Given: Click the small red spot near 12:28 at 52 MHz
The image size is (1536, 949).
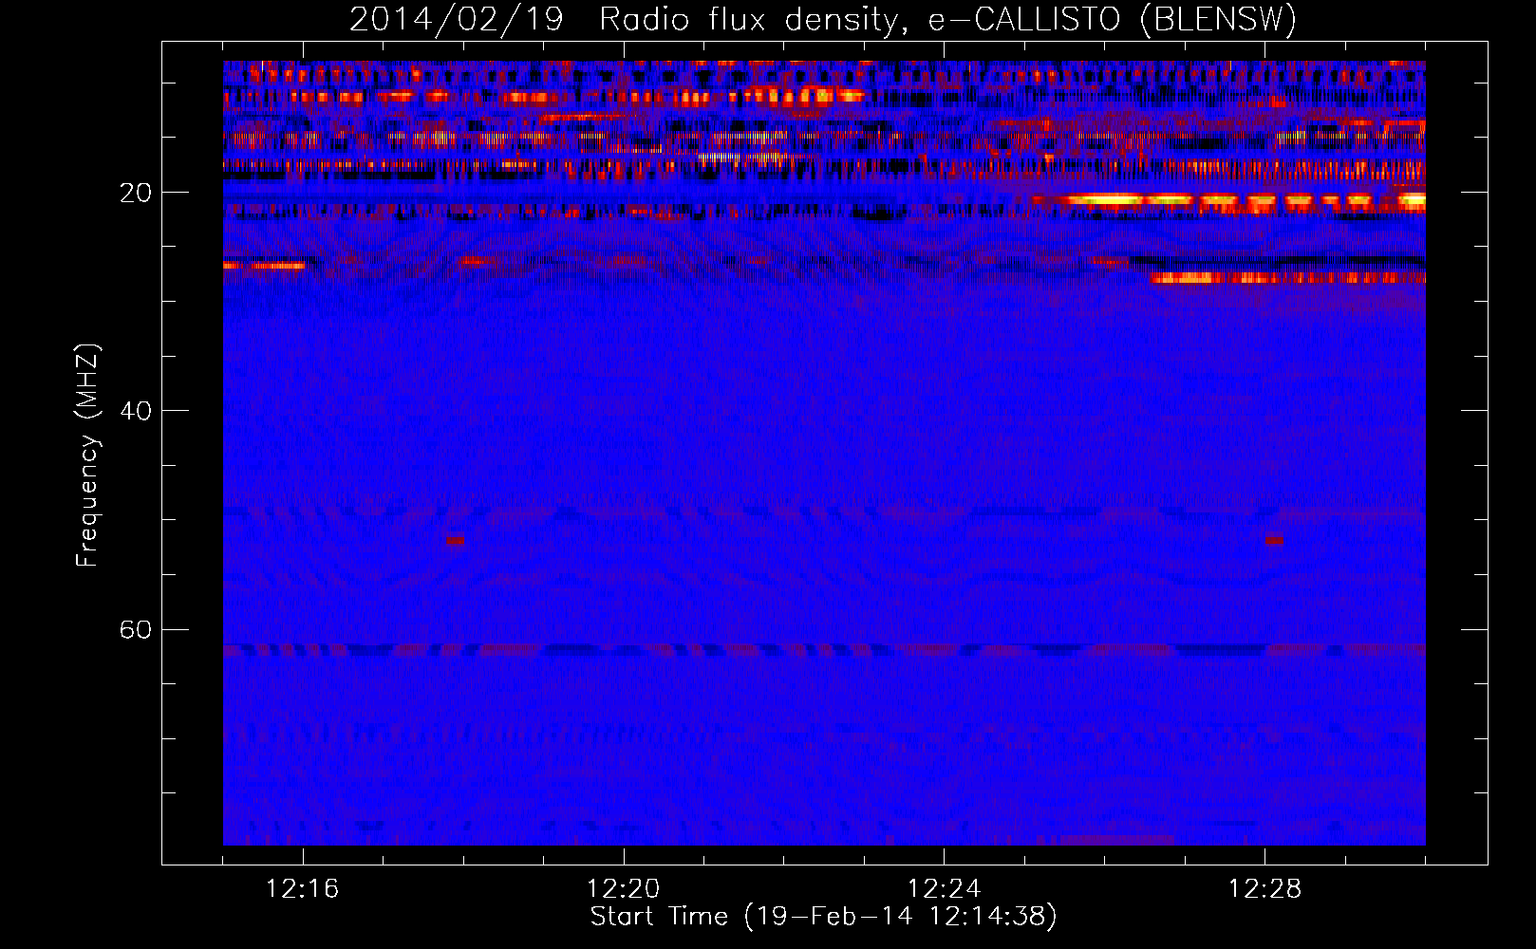Looking at the screenshot, I should [1274, 541].
